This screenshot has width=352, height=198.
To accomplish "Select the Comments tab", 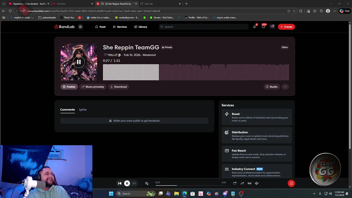I will pos(67,109).
